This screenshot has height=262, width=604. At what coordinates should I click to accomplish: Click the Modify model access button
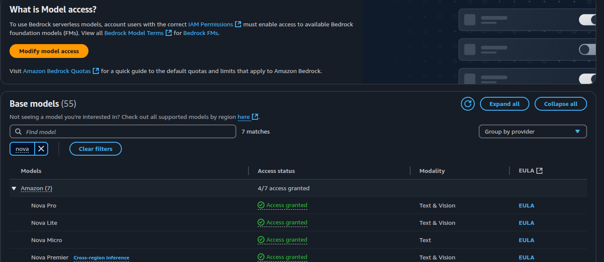(x=49, y=51)
